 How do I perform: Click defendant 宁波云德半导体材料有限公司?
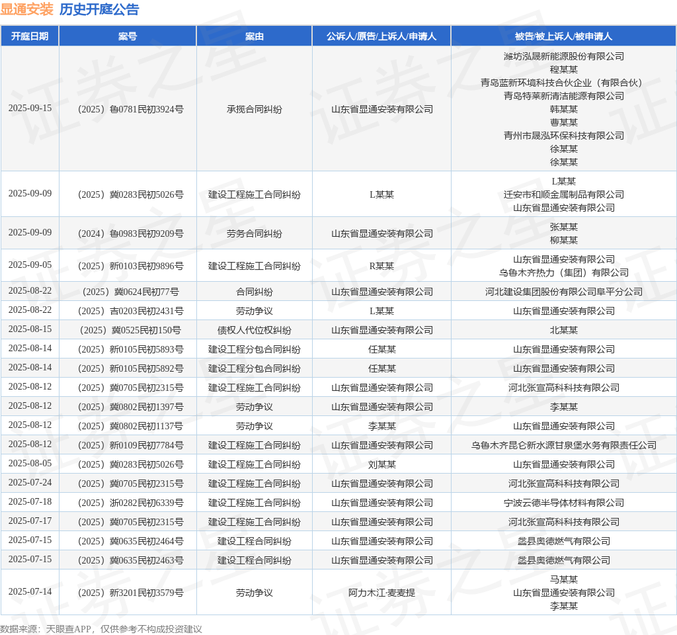tap(563, 503)
